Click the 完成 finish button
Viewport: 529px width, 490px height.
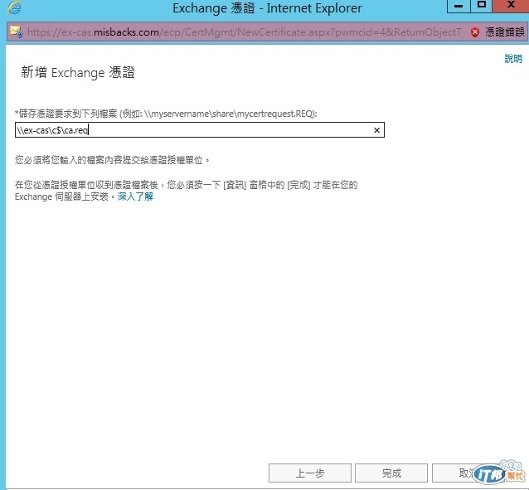tap(391, 473)
